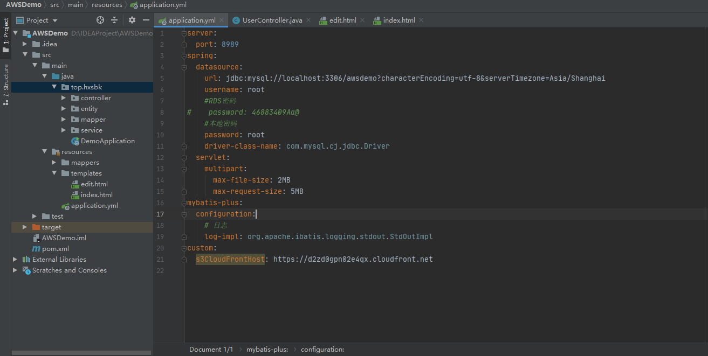Open the Z: Structure side tool window
Screen dimensions: 708x356
click(x=5, y=84)
